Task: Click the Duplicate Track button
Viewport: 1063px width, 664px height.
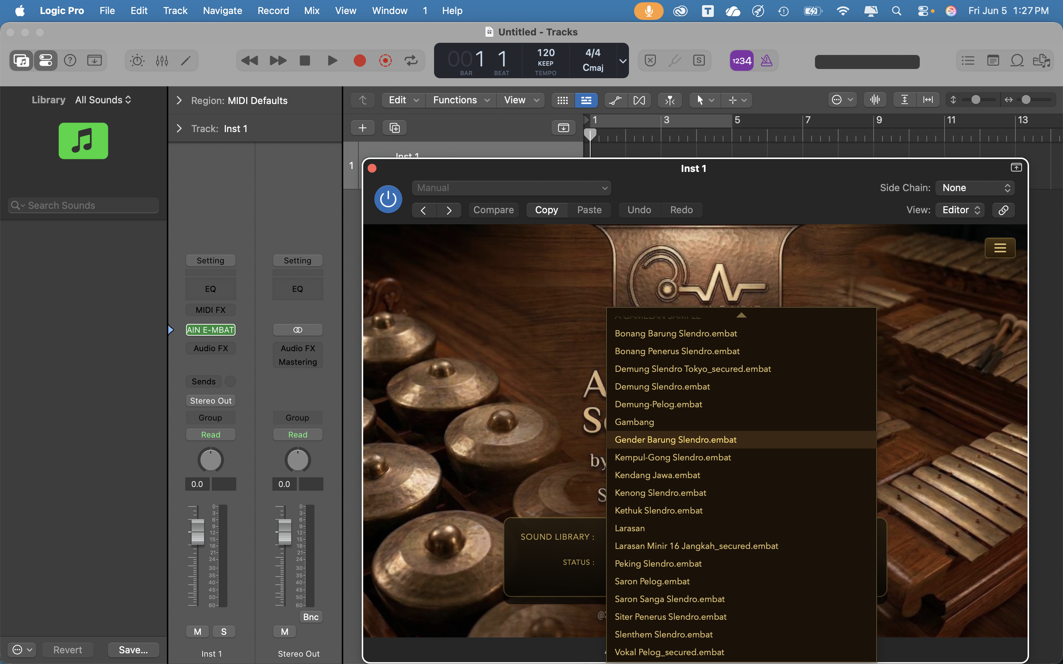Action: [395, 128]
